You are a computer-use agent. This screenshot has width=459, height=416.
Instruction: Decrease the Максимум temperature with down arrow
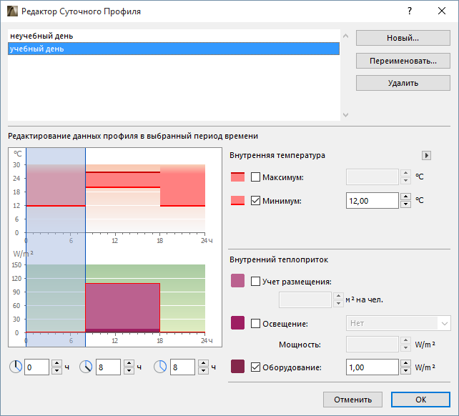[405, 181]
